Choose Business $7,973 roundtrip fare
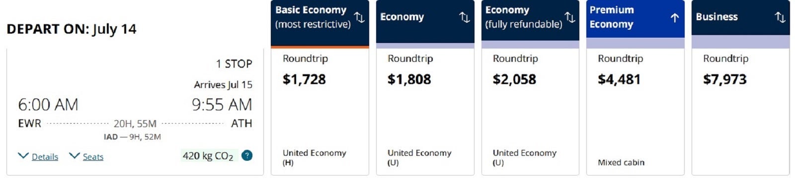This screenshot has height=182, width=795. coord(740,112)
